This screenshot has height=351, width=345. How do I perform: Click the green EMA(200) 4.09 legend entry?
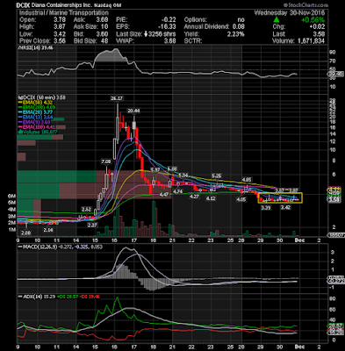[x=37, y=108]
